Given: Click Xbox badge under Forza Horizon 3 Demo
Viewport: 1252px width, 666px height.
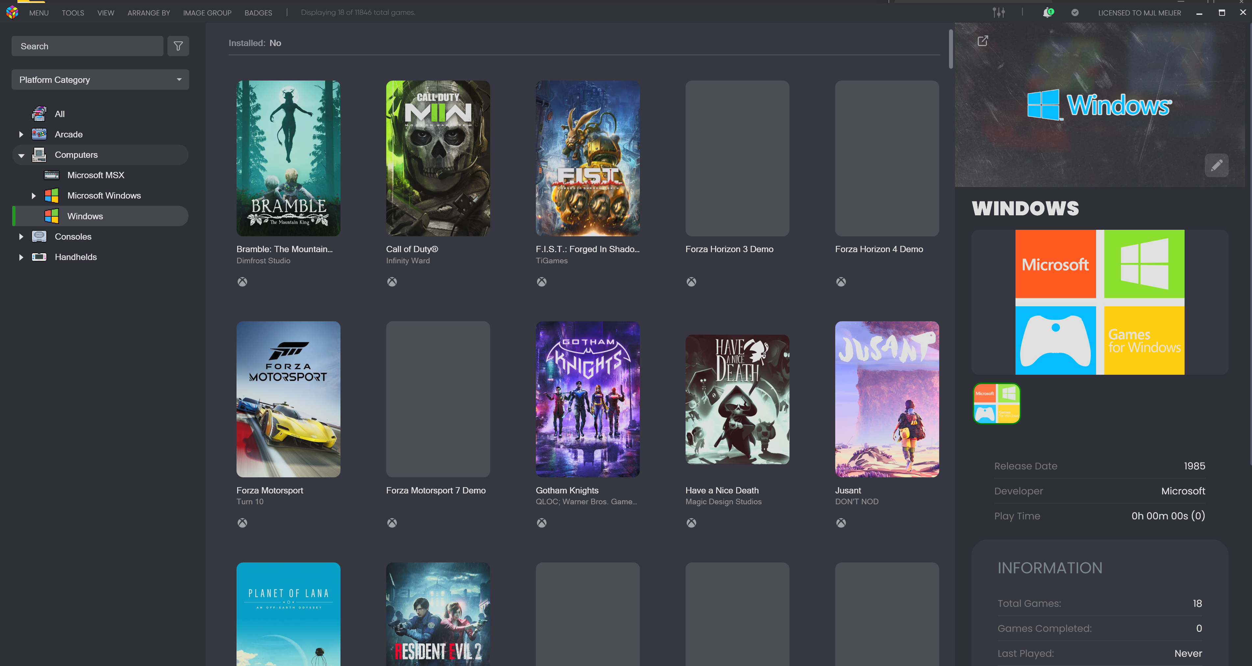Looking at the screenshot, I should (x=691, y=282).
